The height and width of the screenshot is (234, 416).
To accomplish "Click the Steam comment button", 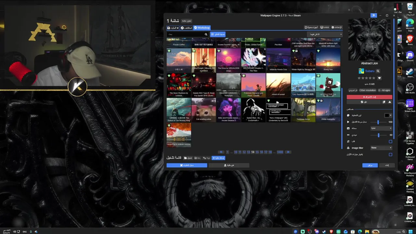I will 364,102.
